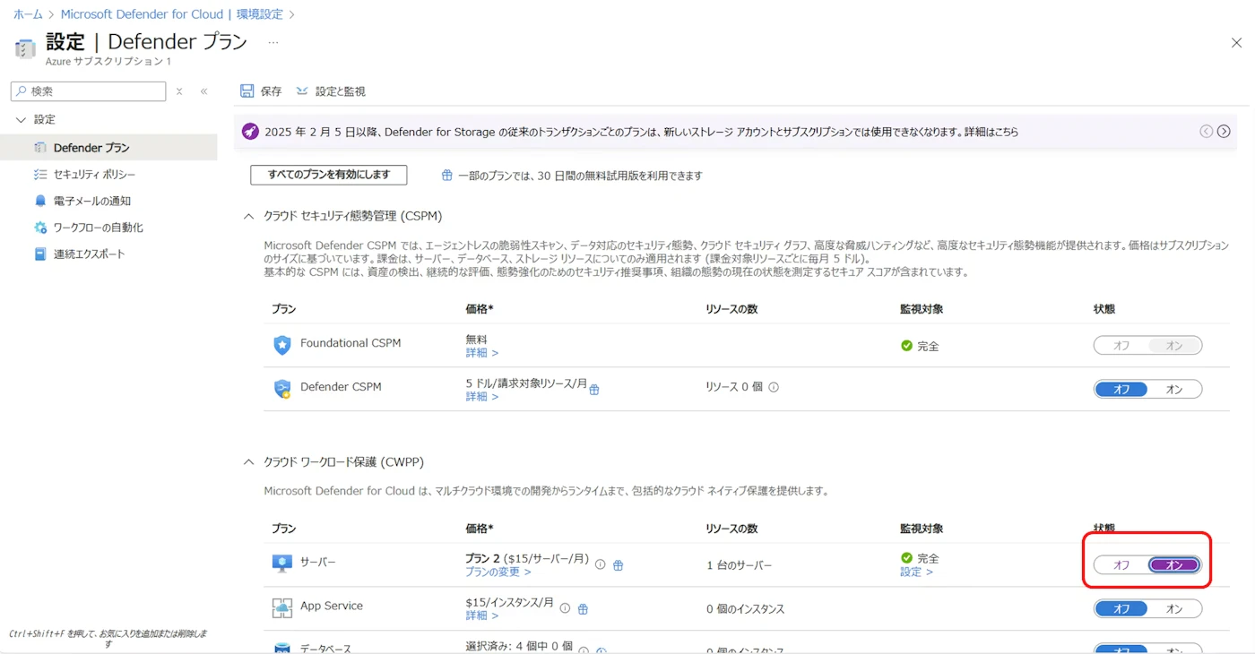Set App Service plan to オフ
This screenshot has width=1255, height=654.
click(1121, 609)
